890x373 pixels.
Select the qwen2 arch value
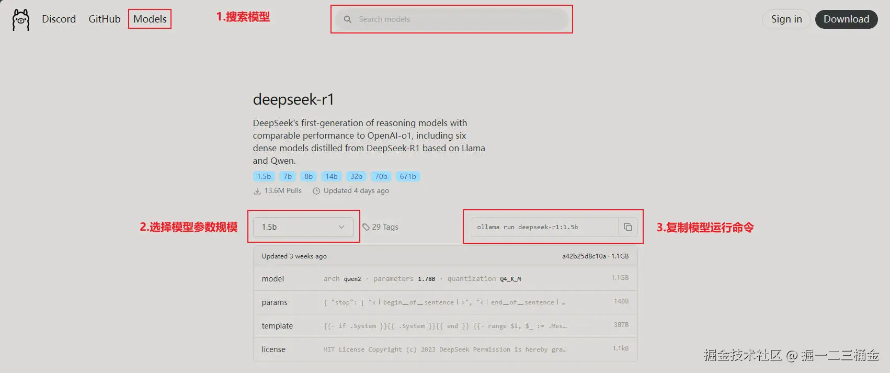352,279
